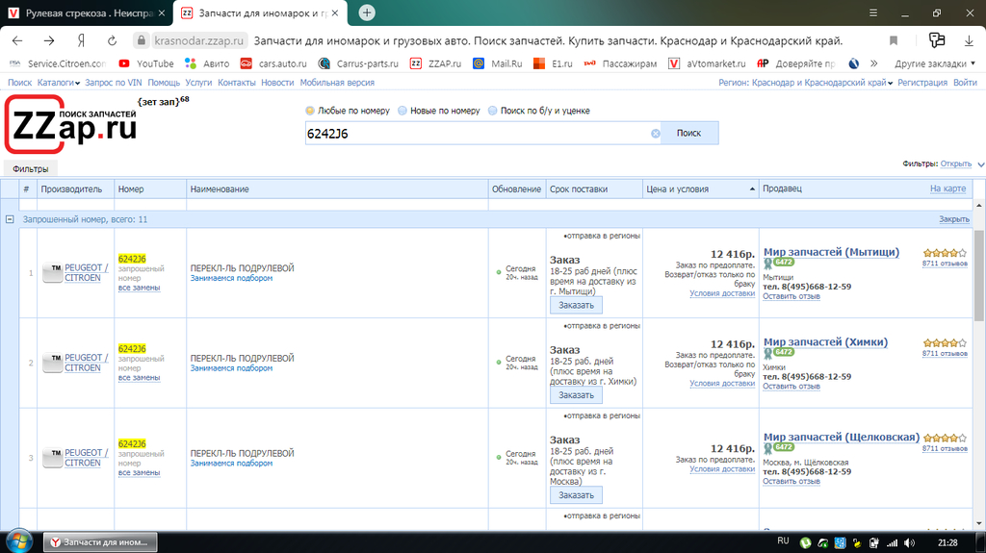This screenshot has width=986, height=553.
Task: Click the 'Войти' login link
Action: 965,83
